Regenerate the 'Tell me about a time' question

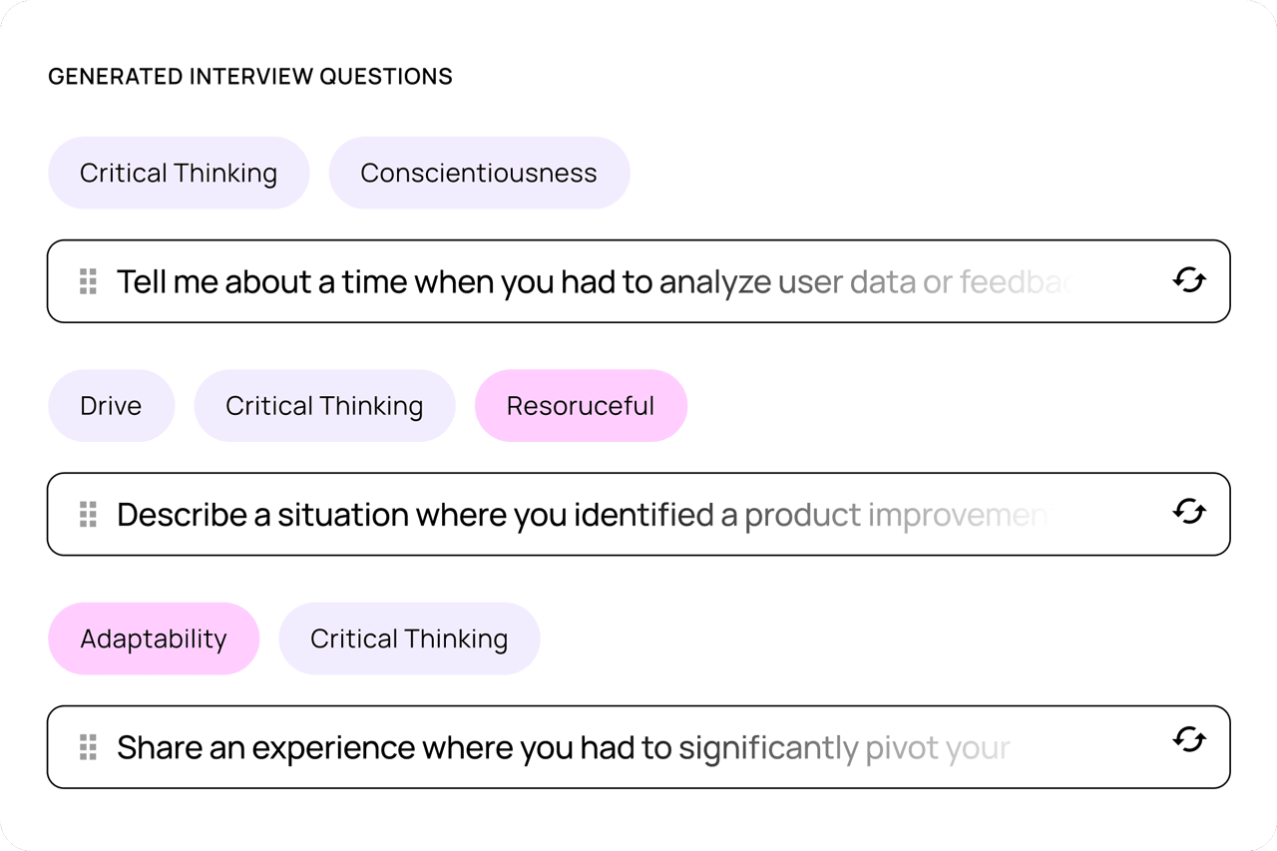click(x=1188, y=281)
